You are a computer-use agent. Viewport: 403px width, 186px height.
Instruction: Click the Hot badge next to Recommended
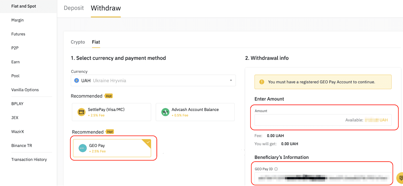click(109, 96)
